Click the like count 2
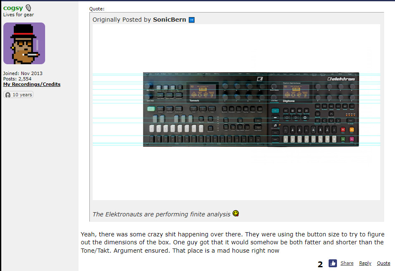The image size is (395, 271). click(x=320, y=264)
